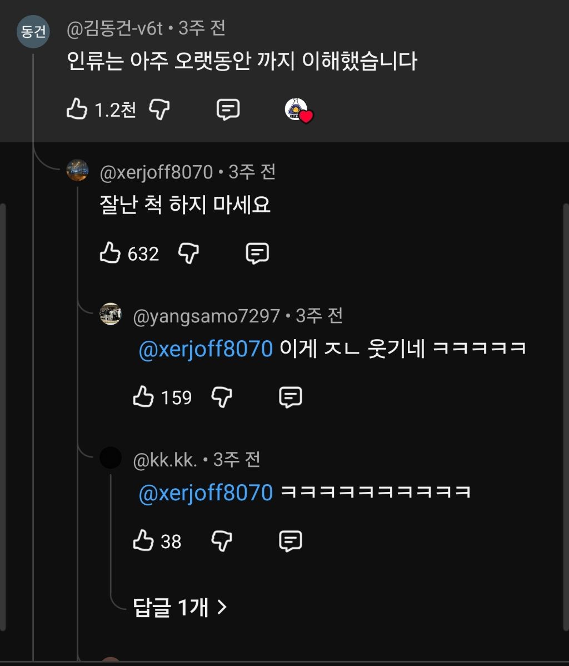569x666 pixels.
Task: Open @김동건-v6t channel via username
Action: tap(114, 29)
